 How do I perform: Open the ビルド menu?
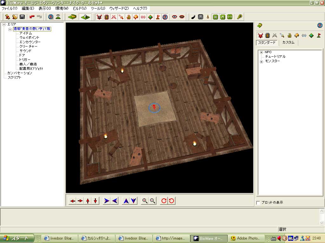[x=80, y=9]
